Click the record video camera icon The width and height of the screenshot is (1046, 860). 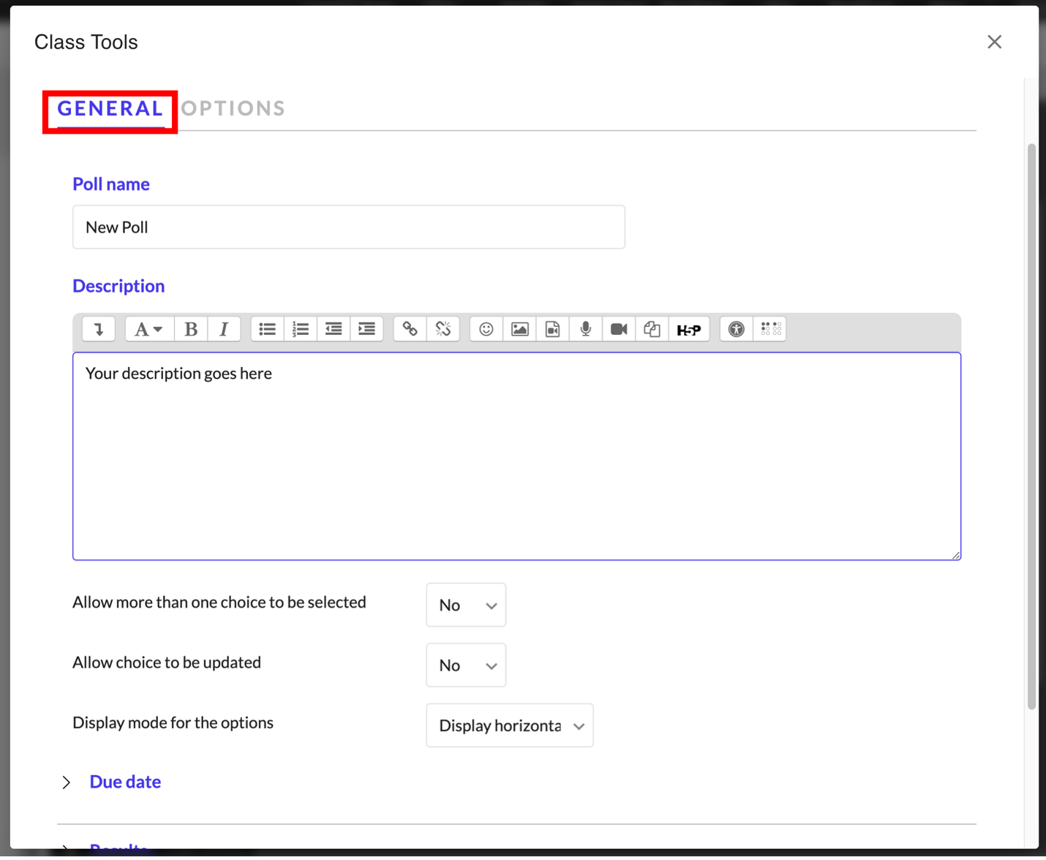click(x=619, y=329)
